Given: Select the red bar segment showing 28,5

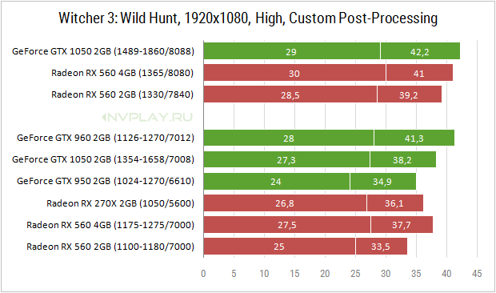Looking at the screenshot, I should [290, 94].
